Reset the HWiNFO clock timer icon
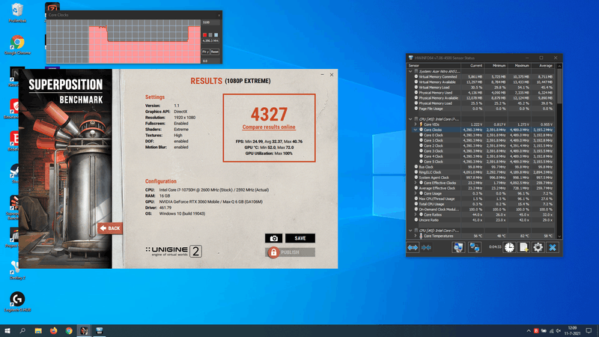This screenshot has width=599, height=337. coord(509,248)
